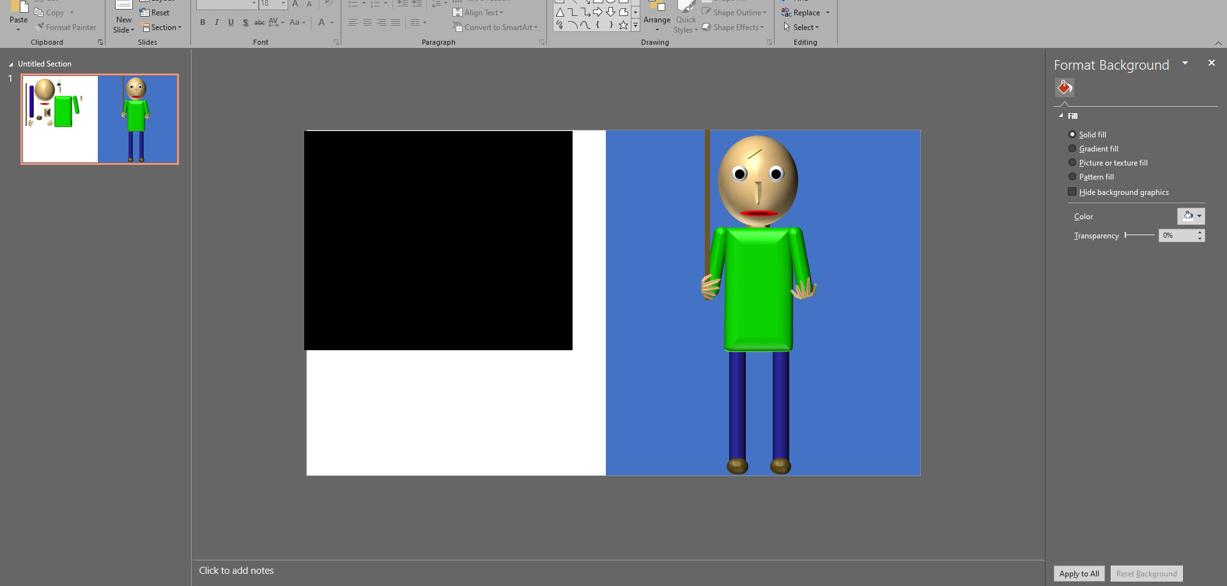Viewport: 1227px width, 586px height.
Task: Click the Paste button
Action: coord(19,15)
